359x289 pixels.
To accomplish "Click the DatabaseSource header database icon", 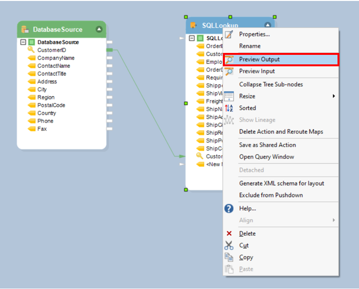I will pos(25,30).
